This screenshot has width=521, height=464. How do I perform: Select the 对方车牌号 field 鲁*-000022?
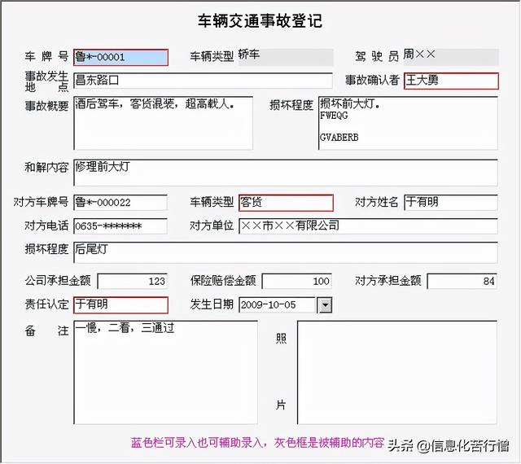pos(120,203)
